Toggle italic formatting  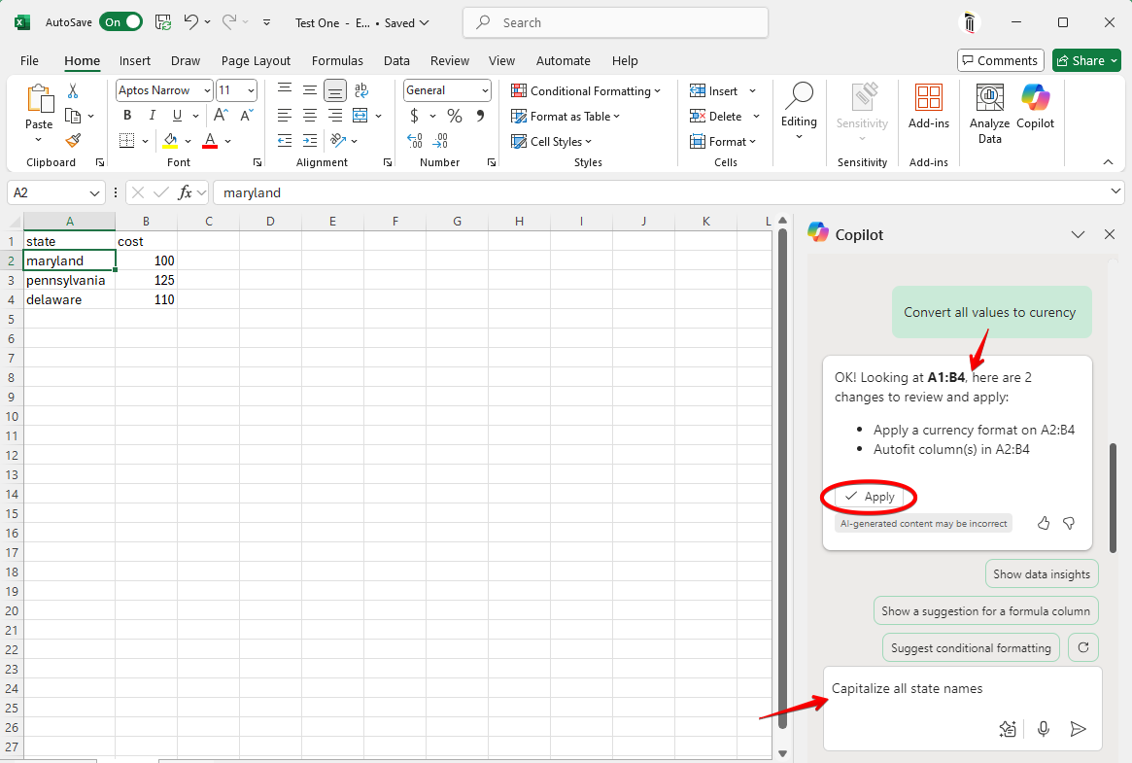coord(152,116)
